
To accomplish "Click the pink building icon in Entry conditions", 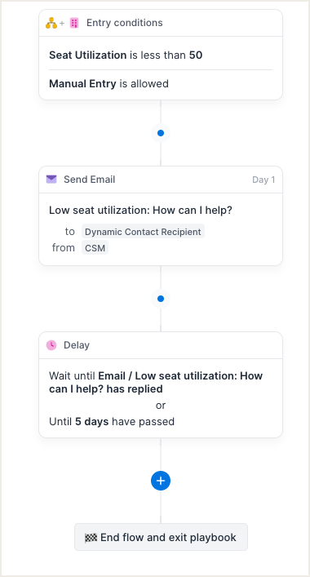I will (x=74, y=23).
